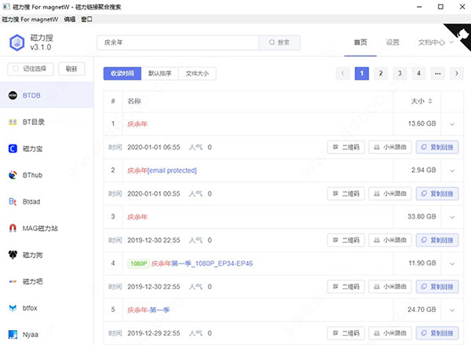Sort results by 收录时间
Image resolution: width=471 pixels, height=345 pixels.
[122, 74]
